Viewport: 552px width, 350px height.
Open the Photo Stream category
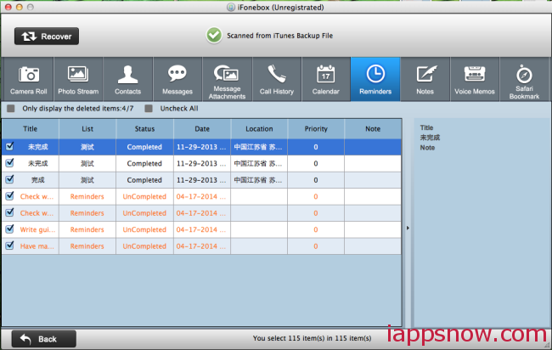click(78, 80)
